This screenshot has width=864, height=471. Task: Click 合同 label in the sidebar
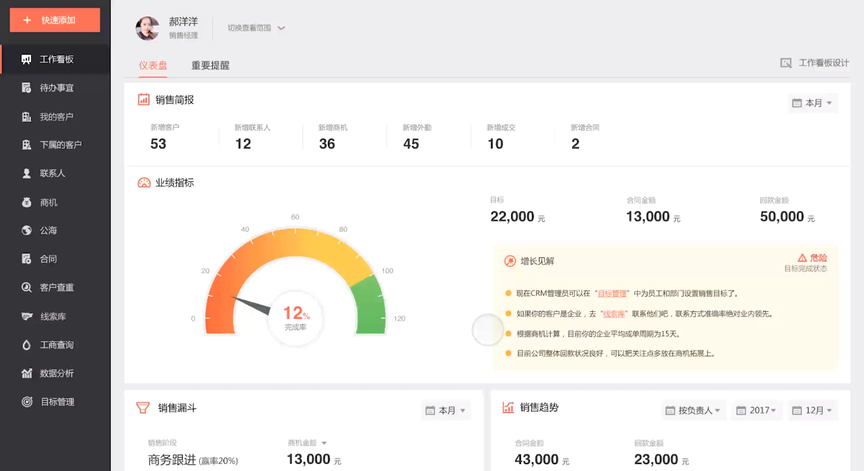(48, 259)
